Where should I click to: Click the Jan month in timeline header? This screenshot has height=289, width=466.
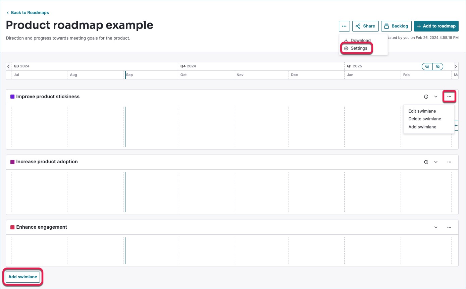350,75
